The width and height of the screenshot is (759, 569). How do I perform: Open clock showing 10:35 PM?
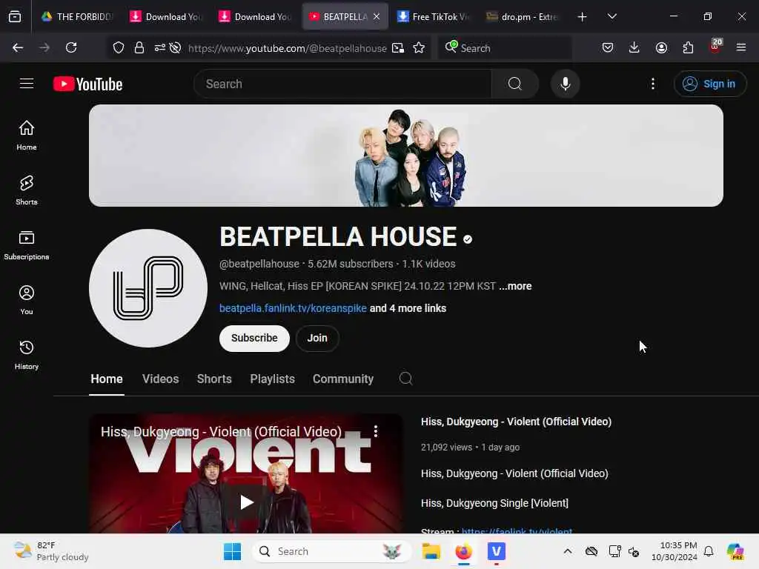tap(675, 551)
